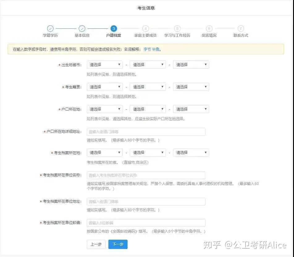Image resolution: width=294 pixels, height=257 pixels.
Task: Open the second 考生籍贯 city dropdown
Action: coord(148,87)
